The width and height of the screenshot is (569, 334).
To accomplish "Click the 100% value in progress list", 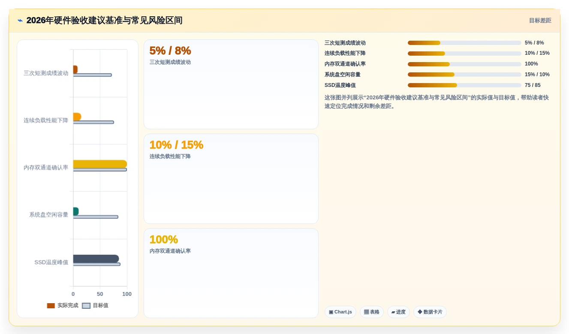I will [531, 64].
